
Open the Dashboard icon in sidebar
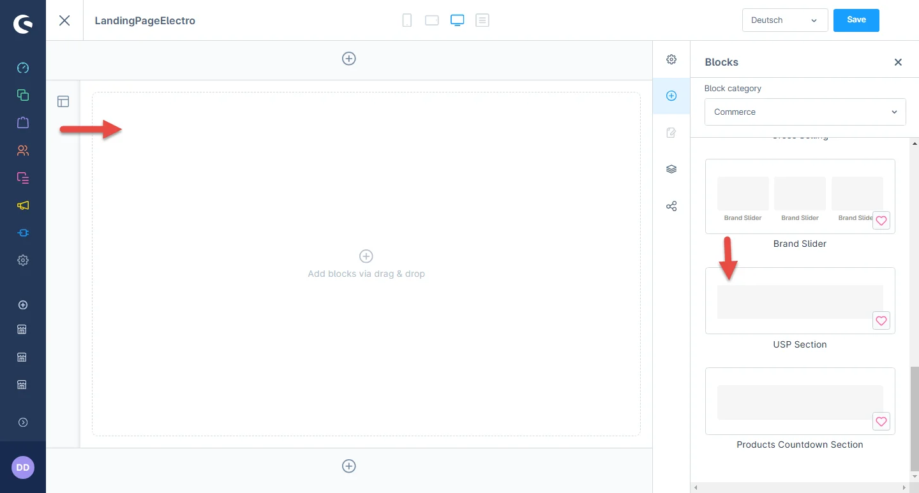point(23,68)
